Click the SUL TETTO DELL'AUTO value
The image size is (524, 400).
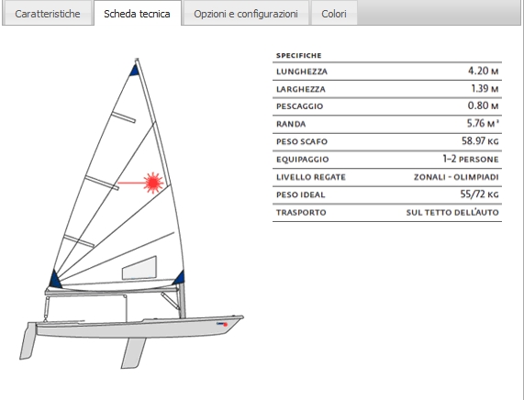point(452,213)
